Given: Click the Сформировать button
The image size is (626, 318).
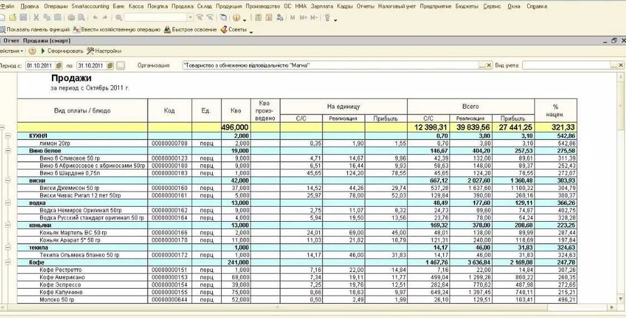Looking at the screenshot, I should point(62,51).
